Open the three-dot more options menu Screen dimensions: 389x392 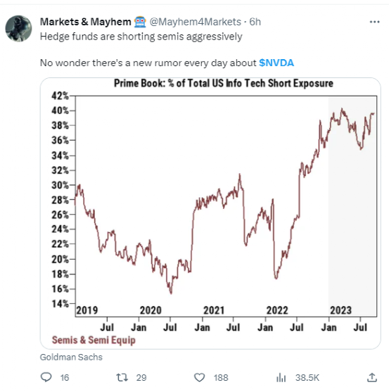click(374, 22)
